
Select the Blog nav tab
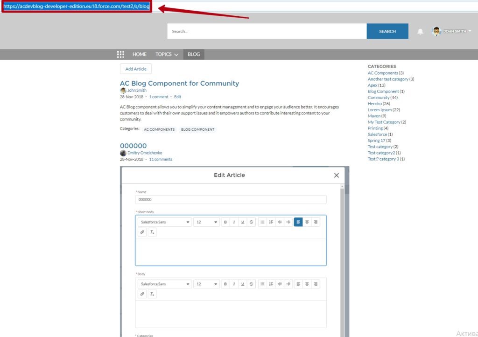click(194, 54)
